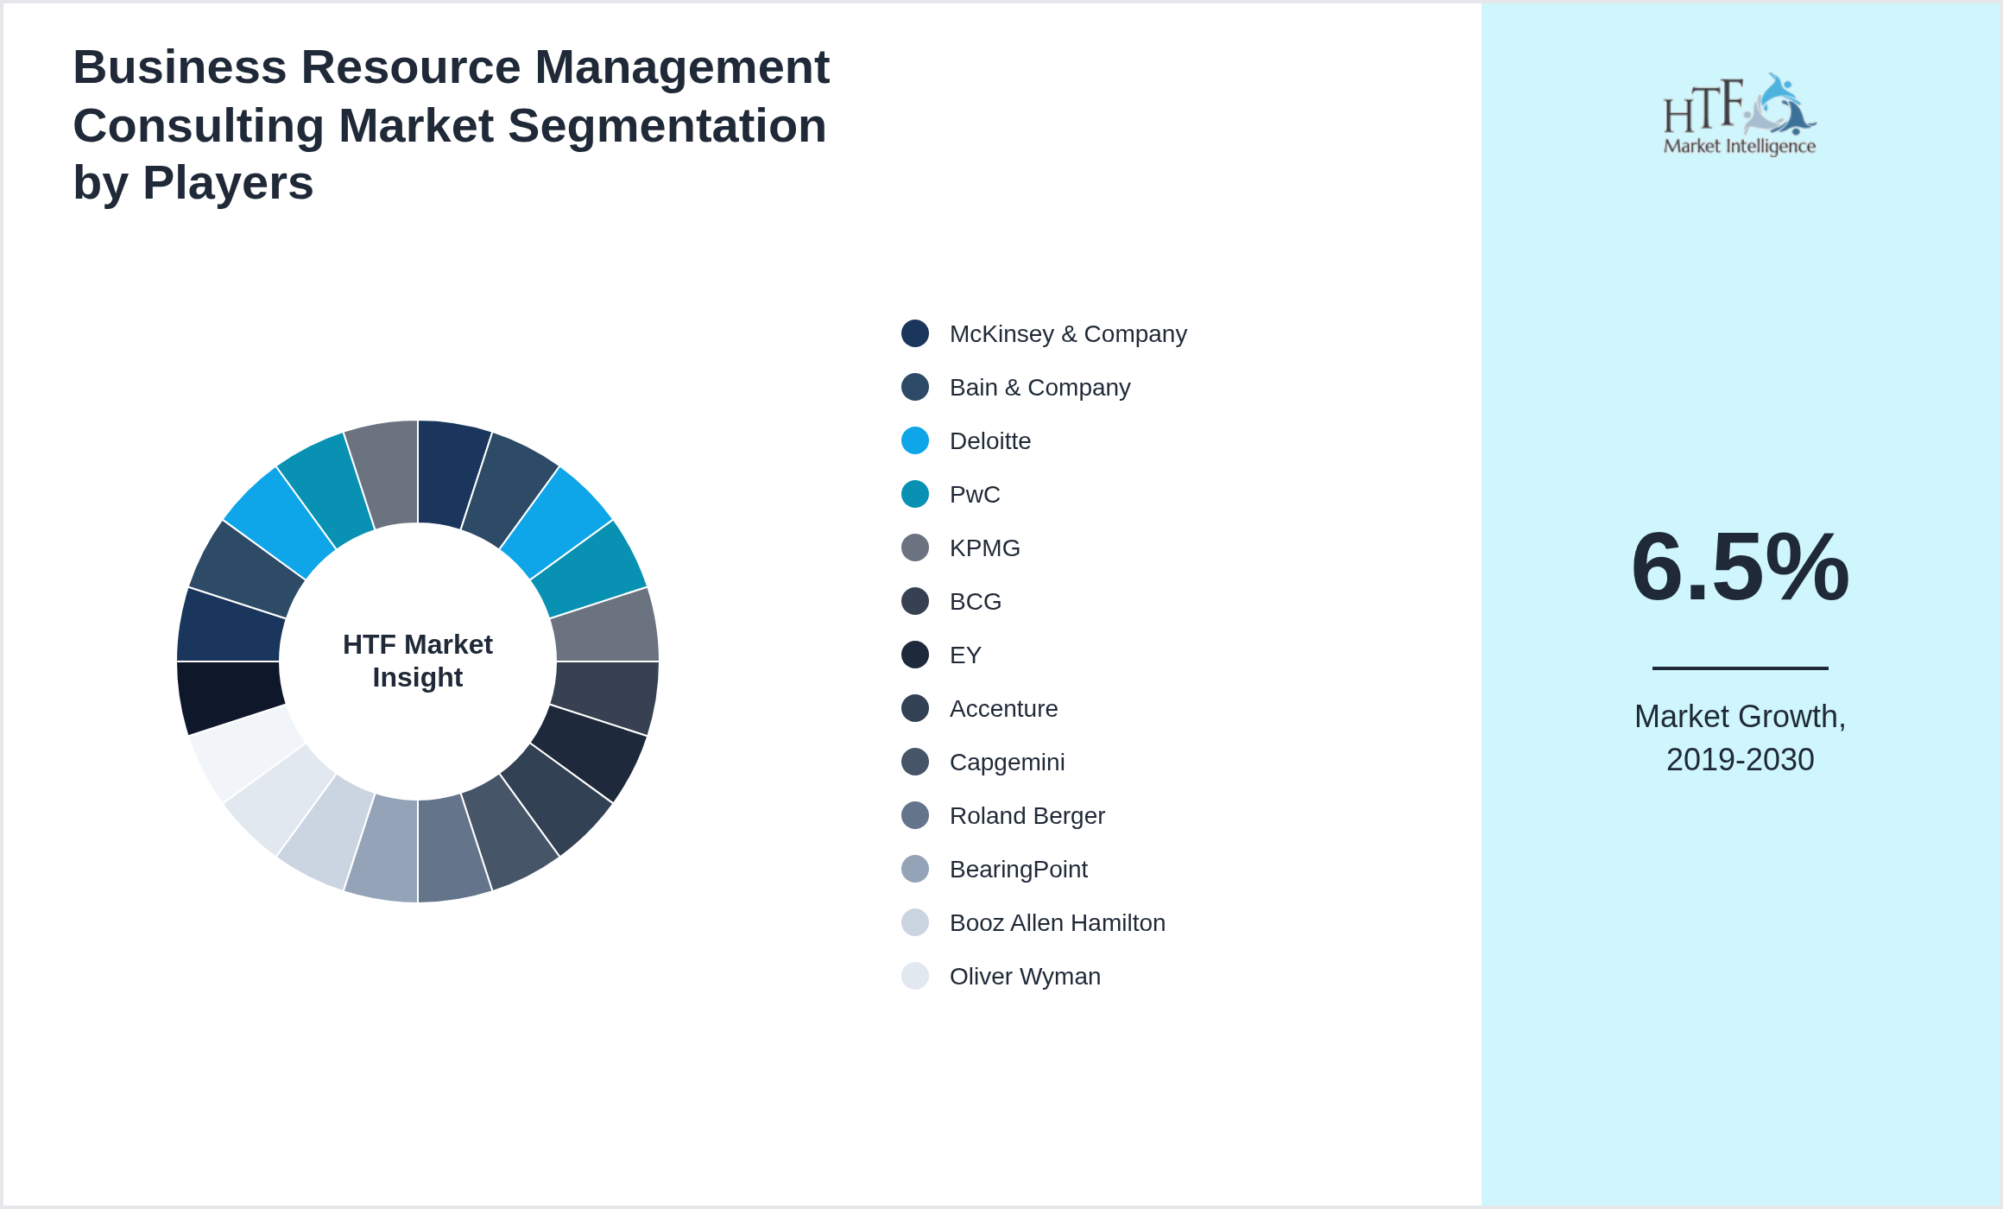Screen dimensions: 2003x1209
Task: Click the darkest near-black donut segment
Action: (x=229, y=693)
